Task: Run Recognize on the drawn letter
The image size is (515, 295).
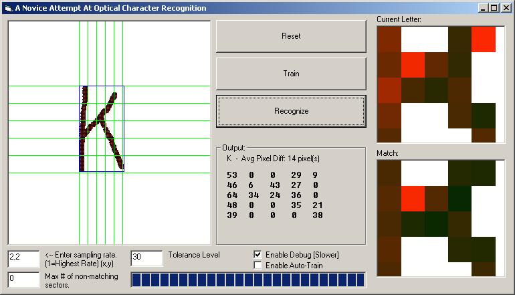Action: click(291, 111)
